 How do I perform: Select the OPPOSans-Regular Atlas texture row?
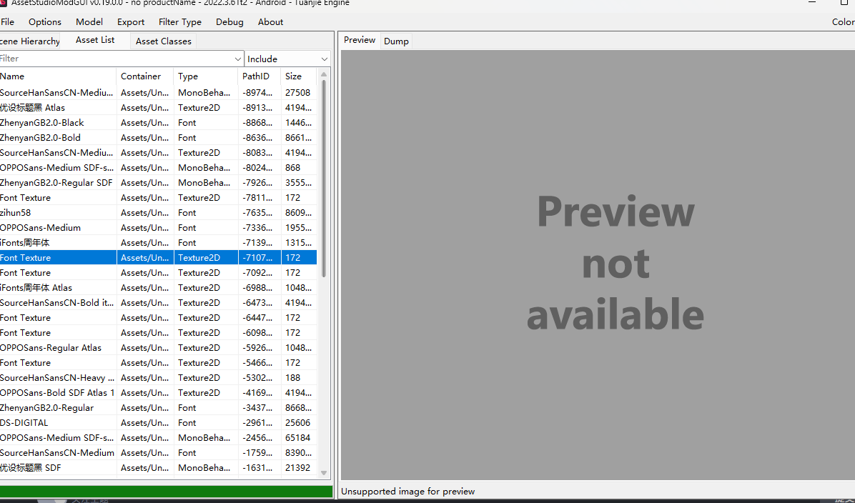click(57, 348)
